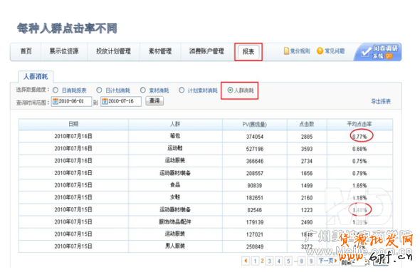Select the 日计划消耗 radio button
This screenshot has width=420, height=272.
click(99, 90)
